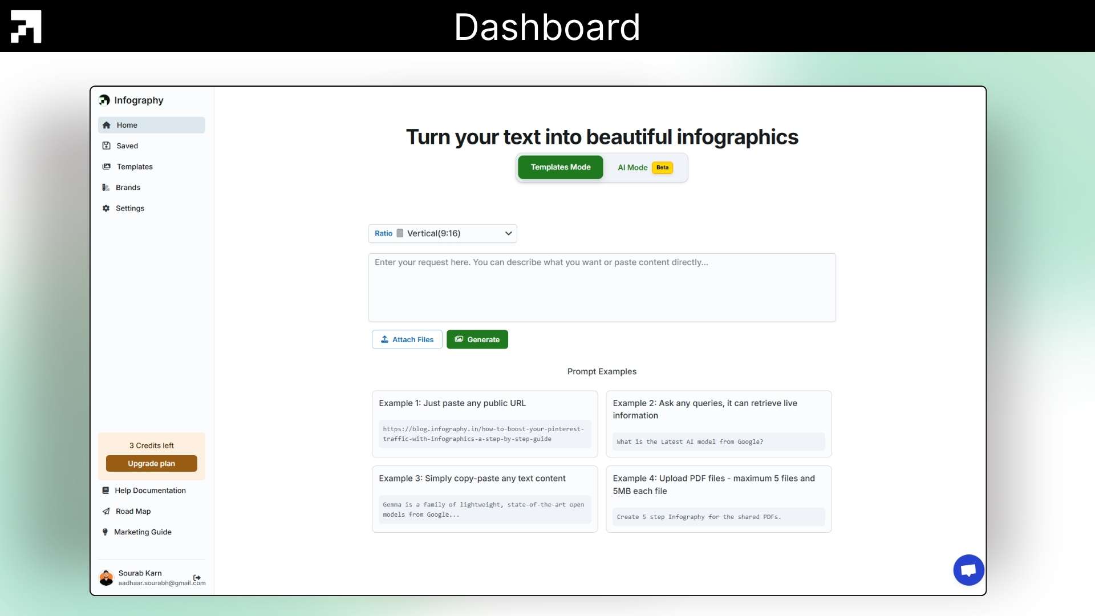The width and height of the screenshot is (1095, 616).
Task: Click the chevron arrow in Ratio selector
Action: [508, 234]
